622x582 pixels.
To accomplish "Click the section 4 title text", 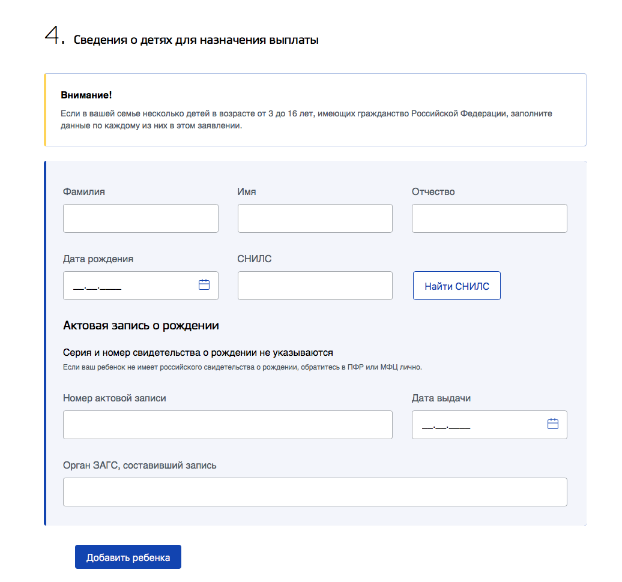I will coord(196,40).
